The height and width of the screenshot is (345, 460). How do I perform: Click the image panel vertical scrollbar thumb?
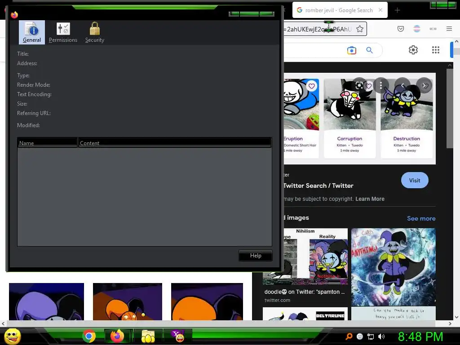tap(450, 109)
